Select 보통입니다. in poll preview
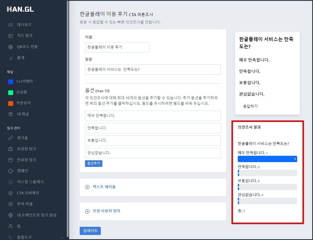This screenshot has width=313, height=240. [x=250, y=83]
